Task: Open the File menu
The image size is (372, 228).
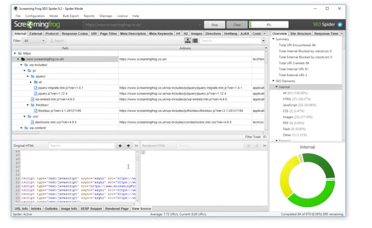Action: point(18,16)
